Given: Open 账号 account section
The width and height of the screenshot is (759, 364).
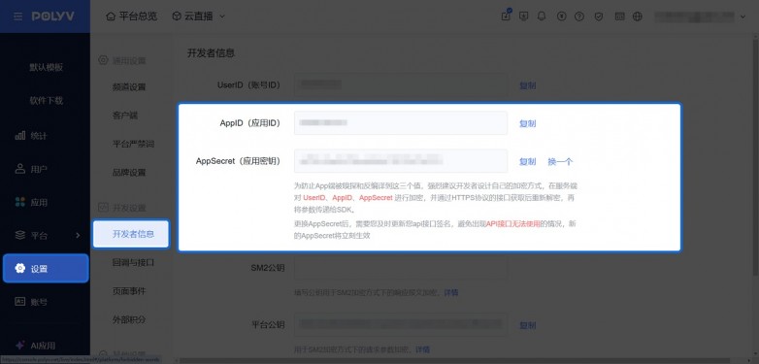Looking at the screenshot, I should 31,302.
